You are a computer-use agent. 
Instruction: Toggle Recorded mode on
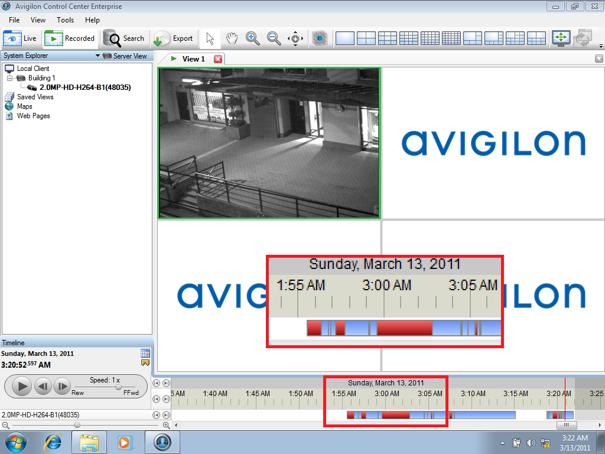tap(70, 38)
